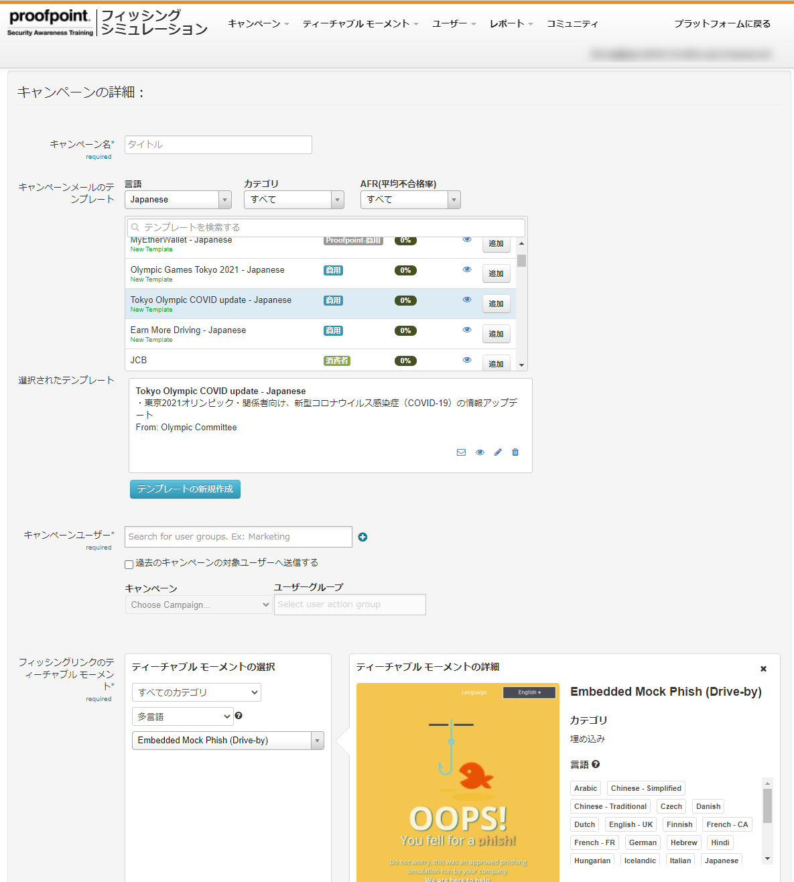This screenshot has width=794, height=882.
Task: Add the Earn More Driving template
Action: click(x=497, y=334)
